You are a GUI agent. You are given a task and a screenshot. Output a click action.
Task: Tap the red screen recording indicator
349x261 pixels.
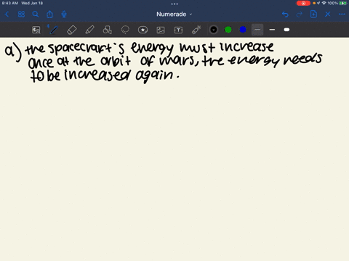click(x=303, y=3)
